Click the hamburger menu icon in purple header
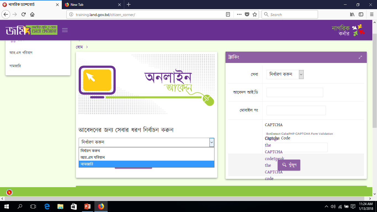 pos(65,30)
